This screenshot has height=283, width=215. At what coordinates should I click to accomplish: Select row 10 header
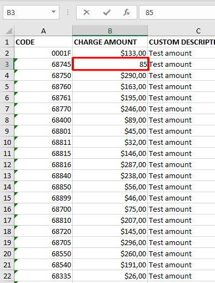pyautogui.click(x=7, y=142)
